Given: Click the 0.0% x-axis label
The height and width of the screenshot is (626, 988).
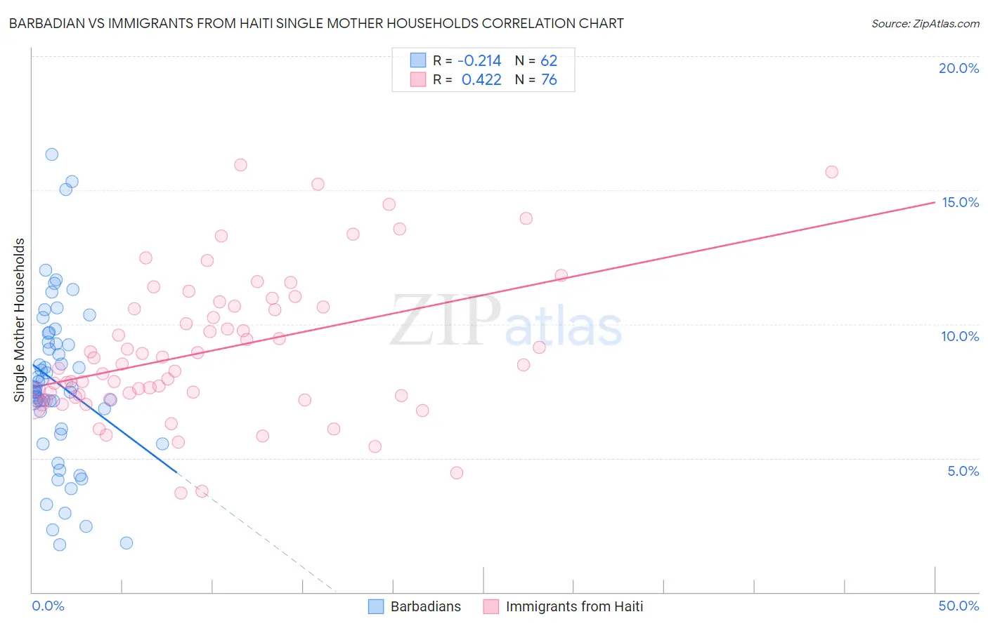Looking at the screenshot, I should tap(48, 606).
